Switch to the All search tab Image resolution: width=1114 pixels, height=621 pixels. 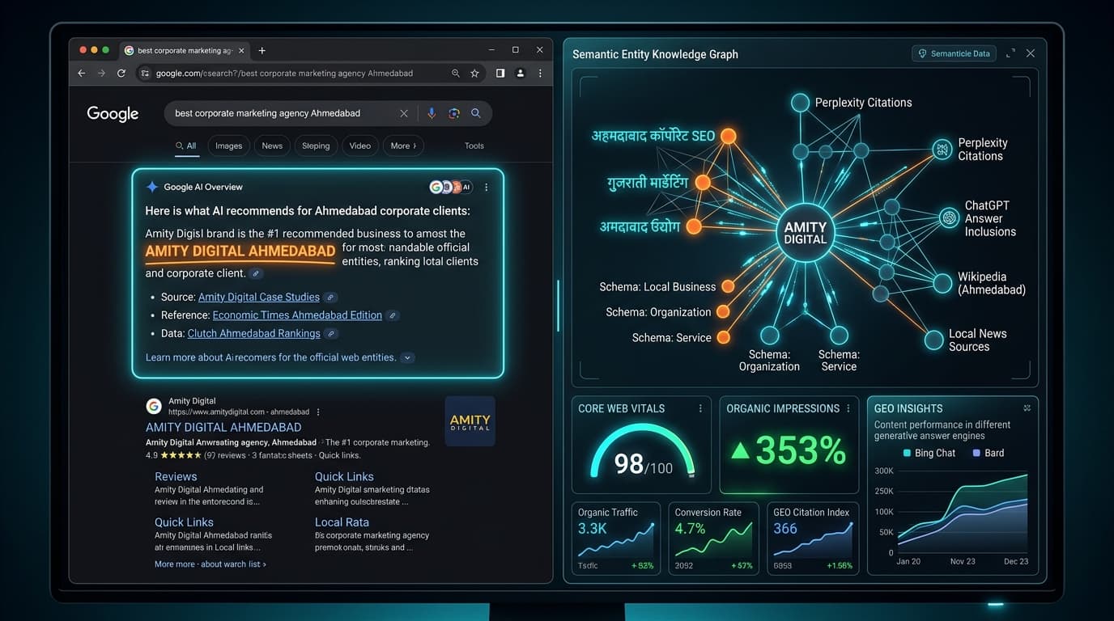coord(186,146)
